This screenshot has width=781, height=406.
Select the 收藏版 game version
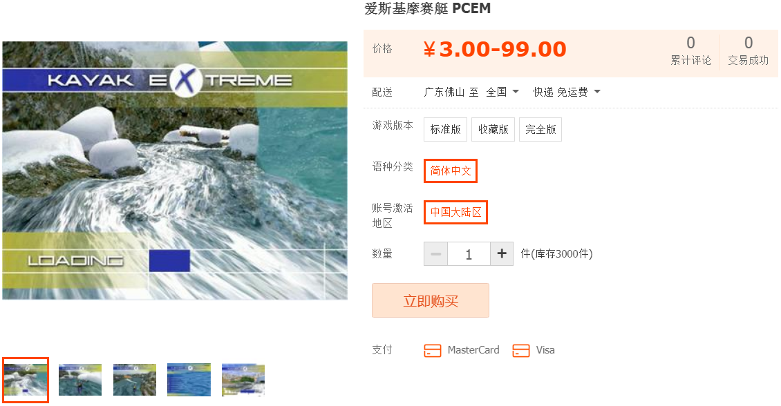493,129
